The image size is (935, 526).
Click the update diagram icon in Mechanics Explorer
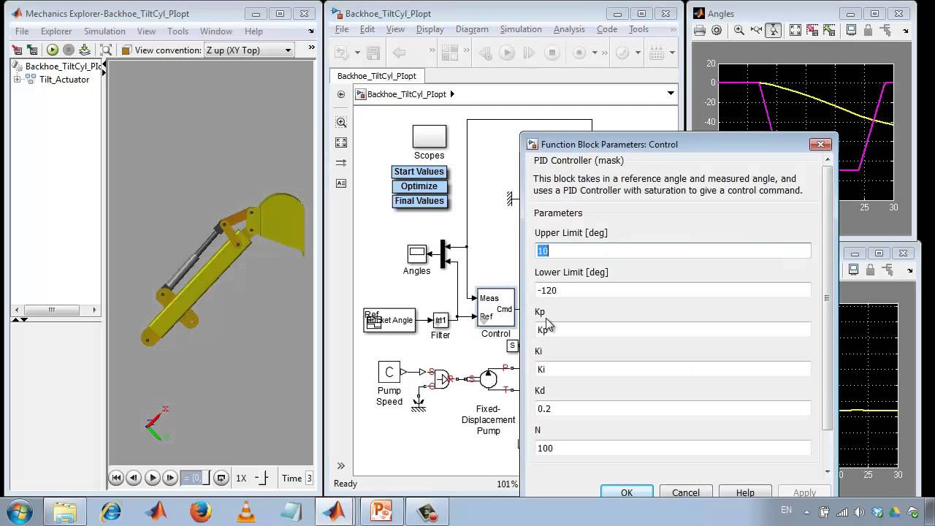click(x=85, y=50)
